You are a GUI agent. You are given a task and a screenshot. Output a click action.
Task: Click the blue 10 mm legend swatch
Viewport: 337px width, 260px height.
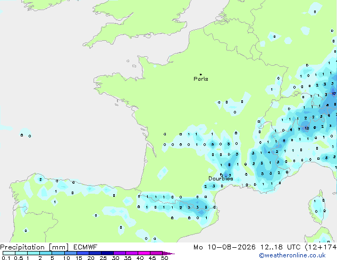(71, 253)
